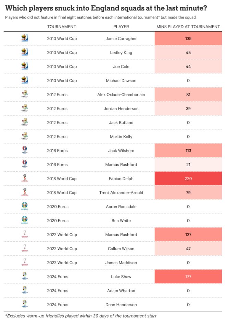Click the PLAYER column header
Image resolution: width=241 pixels, height=325 pixels.
pyautogui.click(x=121, y=27)
